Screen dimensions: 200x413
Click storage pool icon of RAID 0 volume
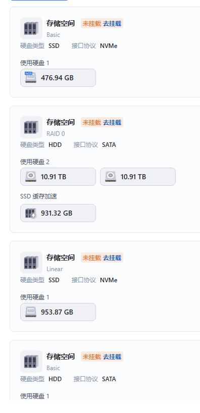point(31,127)
